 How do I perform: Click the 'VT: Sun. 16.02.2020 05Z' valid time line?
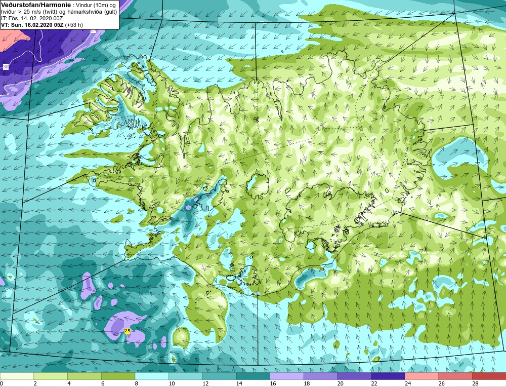coord(32,24)
